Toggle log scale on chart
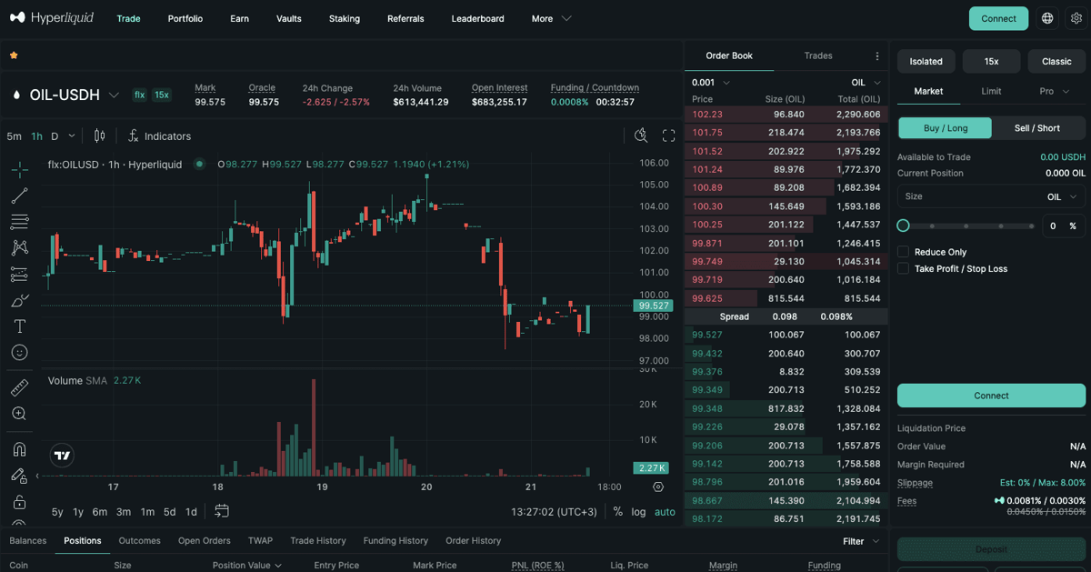This screenshot has height=572, width=1091. tap(639, 511)
